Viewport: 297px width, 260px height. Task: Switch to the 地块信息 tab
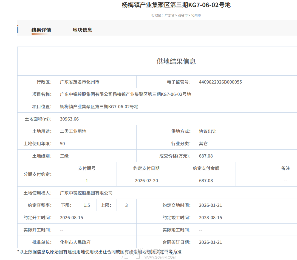point(82,30)
